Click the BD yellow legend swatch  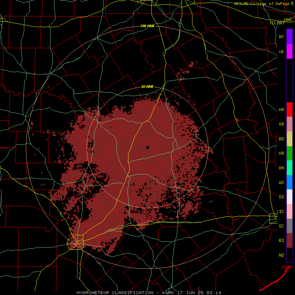coord(289,139)
